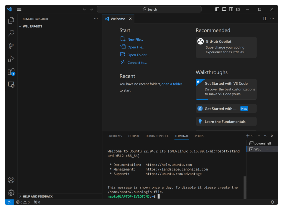Open errors and warnings status item
The image size is (283, 212).
pos(23,202)
